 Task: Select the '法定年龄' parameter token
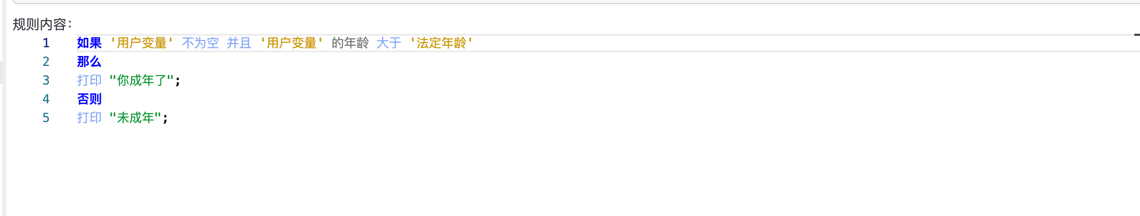[441, 43]
